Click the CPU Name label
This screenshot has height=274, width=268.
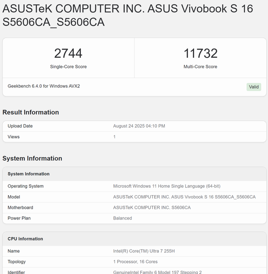coord(14,251)
